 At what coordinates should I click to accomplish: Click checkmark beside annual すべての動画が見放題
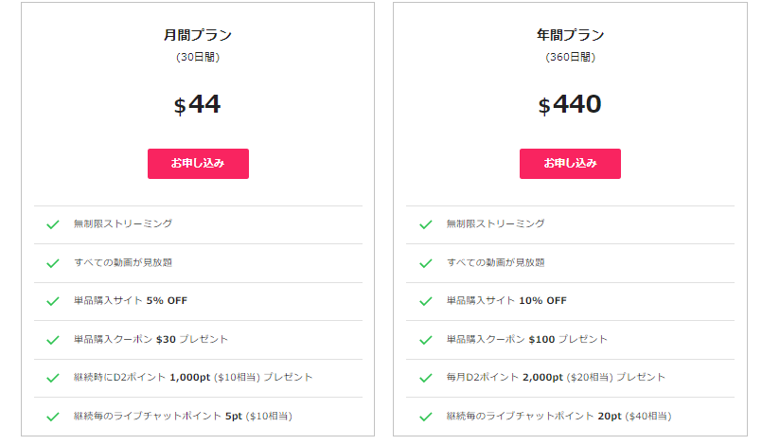pos(426,263)
